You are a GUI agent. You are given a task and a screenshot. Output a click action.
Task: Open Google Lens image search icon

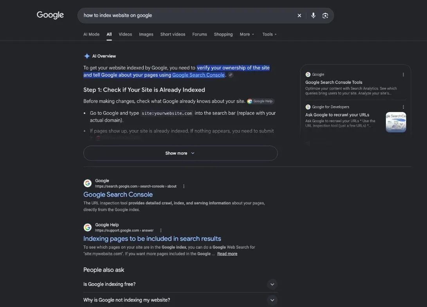point(325,16)
